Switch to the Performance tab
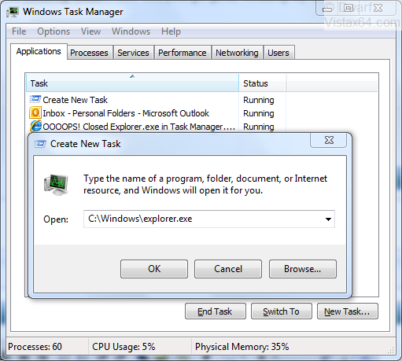Screen dimensions: 402x361 pyautogui.click(x=183, y=53)
